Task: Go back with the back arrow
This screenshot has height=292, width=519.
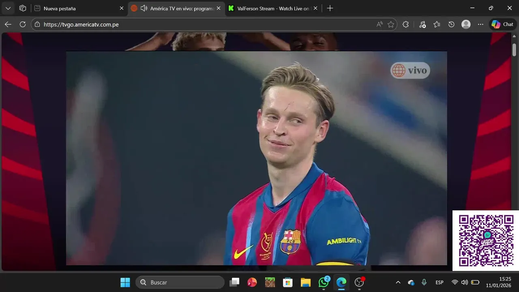Action: coord(8,24)
